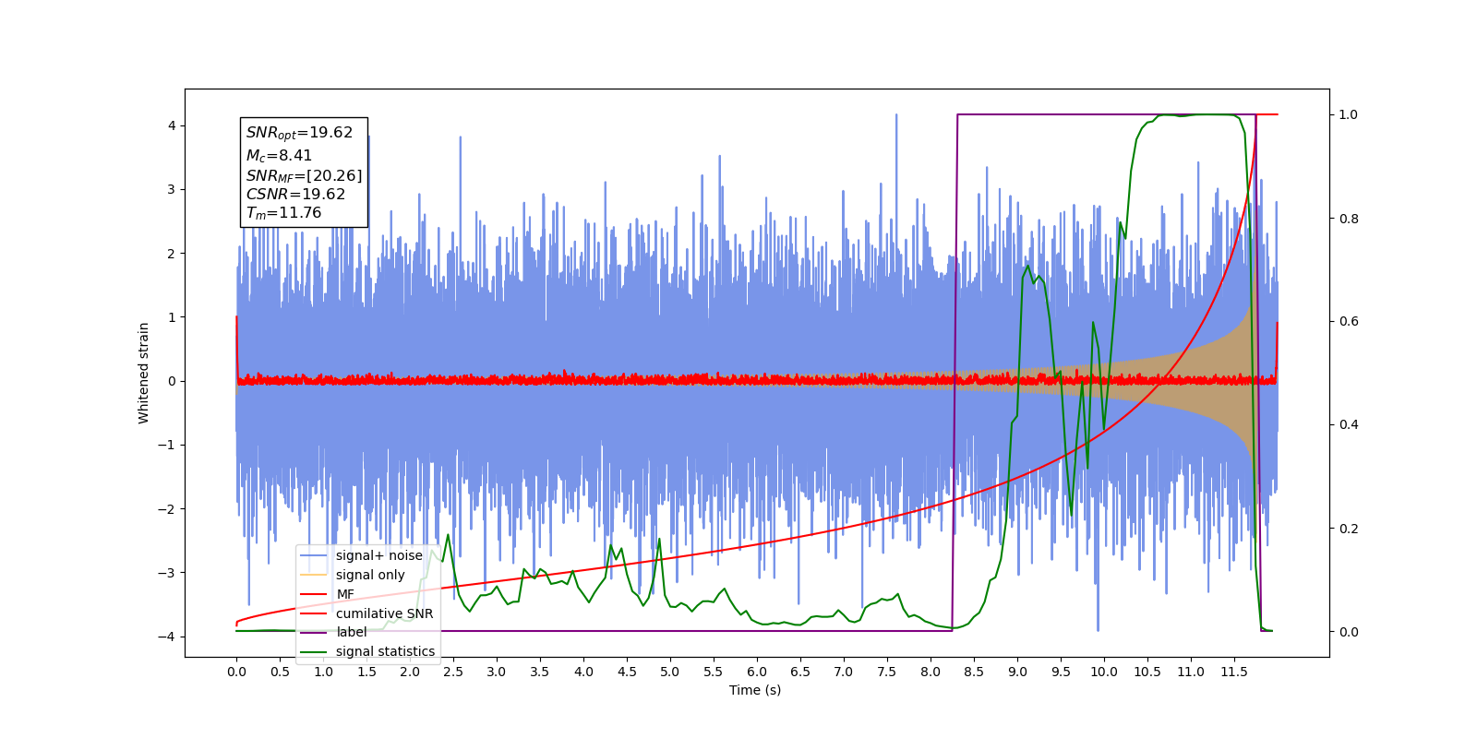Click the −4 left y-axis tick label

[x=167, y=637]
